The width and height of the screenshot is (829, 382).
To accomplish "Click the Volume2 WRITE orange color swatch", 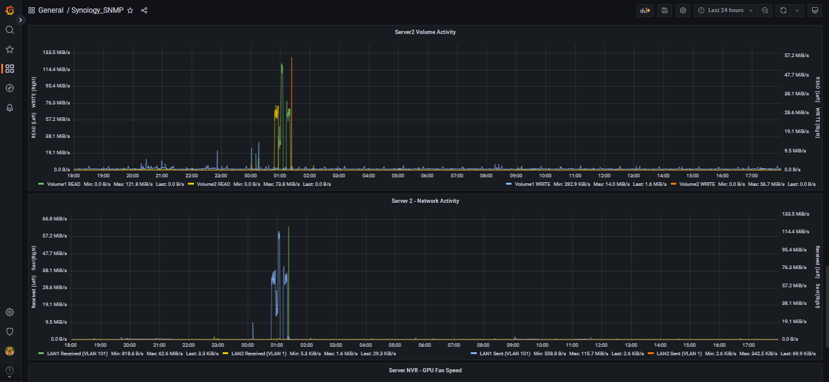I will click(673, 184).
